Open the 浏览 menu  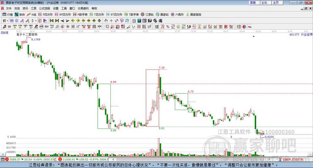(17, 8)
